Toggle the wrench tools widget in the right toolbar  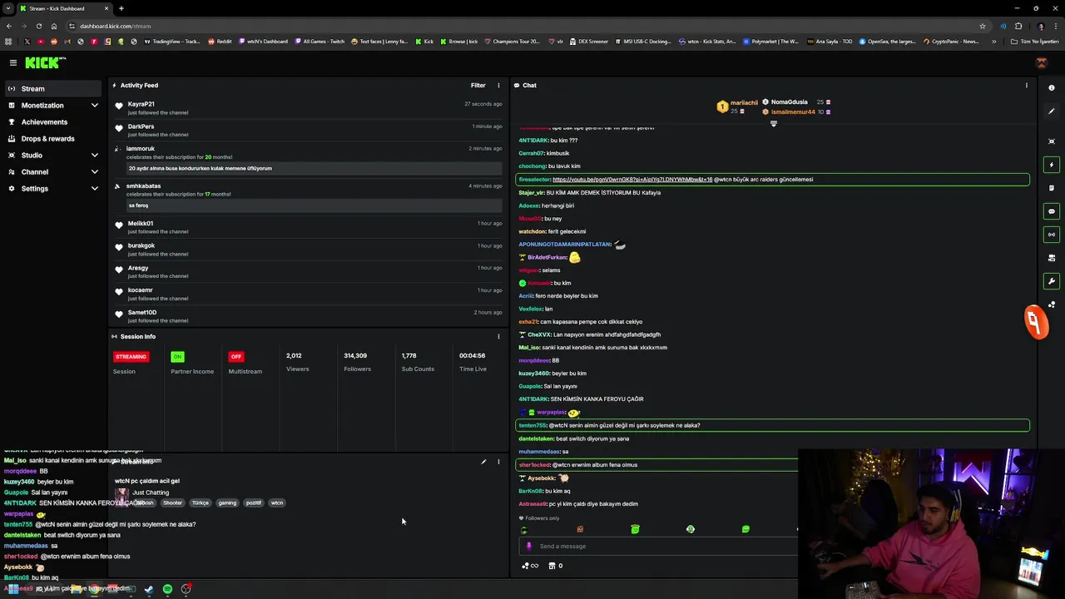click(x=1052, y=281)
